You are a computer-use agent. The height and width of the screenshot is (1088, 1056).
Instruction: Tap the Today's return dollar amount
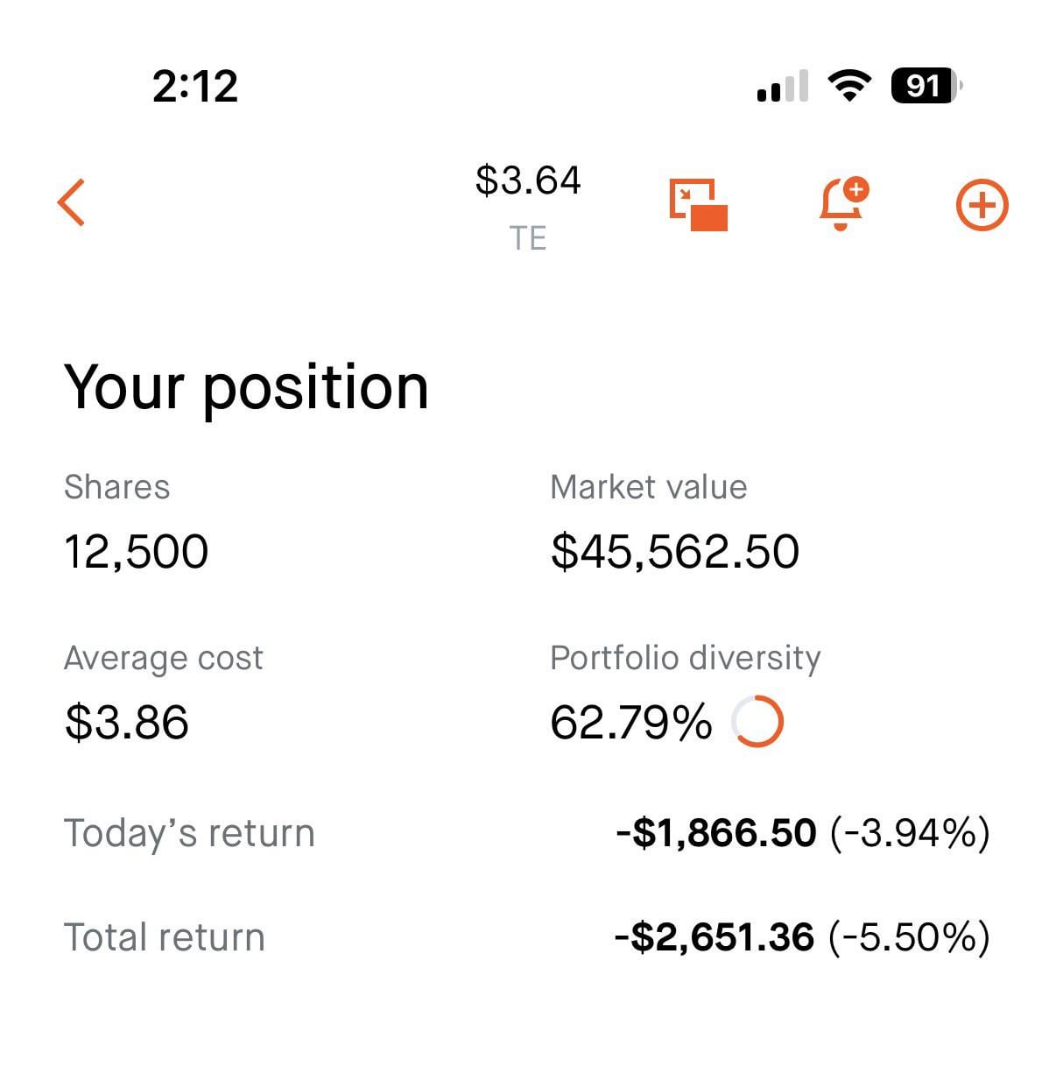(x=716, y=832)
